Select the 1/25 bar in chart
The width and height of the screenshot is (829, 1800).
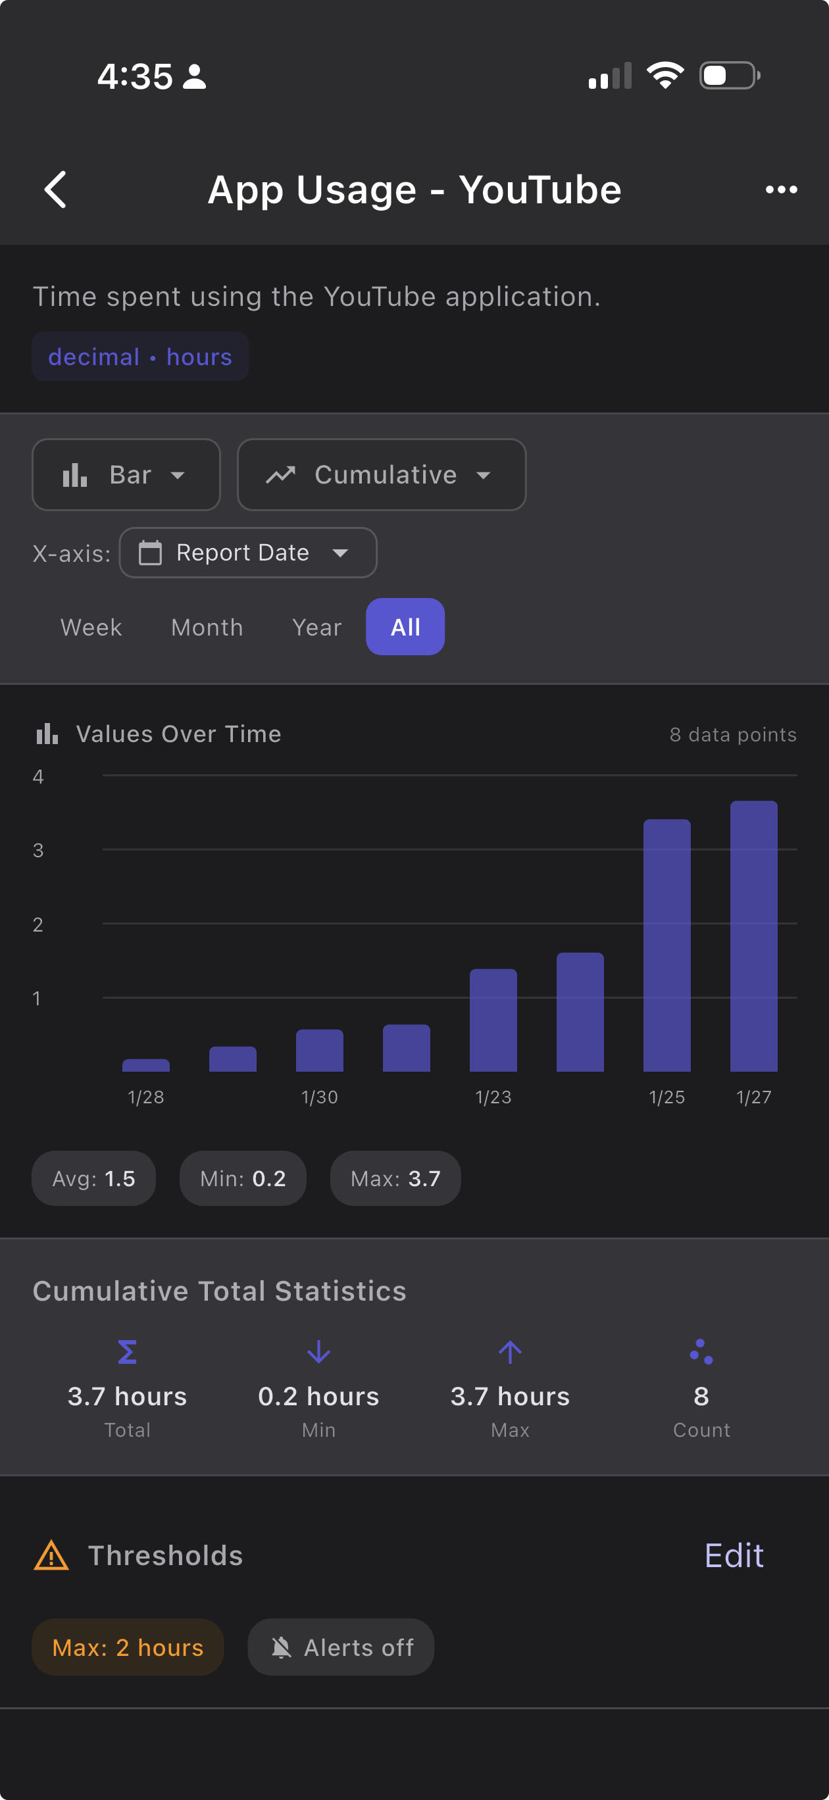(x=667, y=945)
